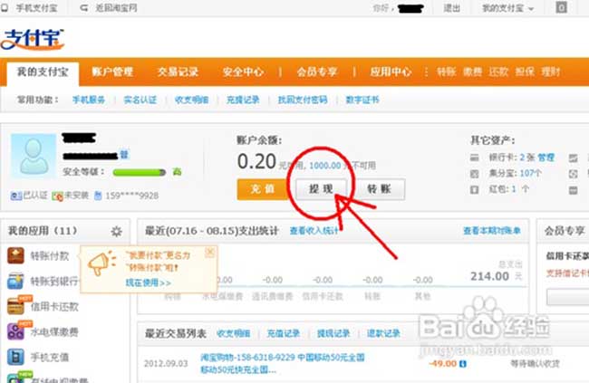Click the 未安装 certificate status icon
Viewport: 589px width, 383px height.
pyautogui.click(x=57, y=196)
